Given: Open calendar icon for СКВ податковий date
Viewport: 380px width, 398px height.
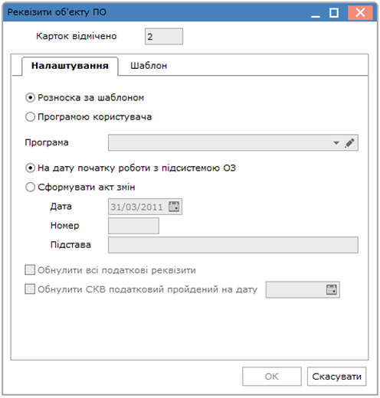Looking at the screenshot, I should tap(332, 289).
